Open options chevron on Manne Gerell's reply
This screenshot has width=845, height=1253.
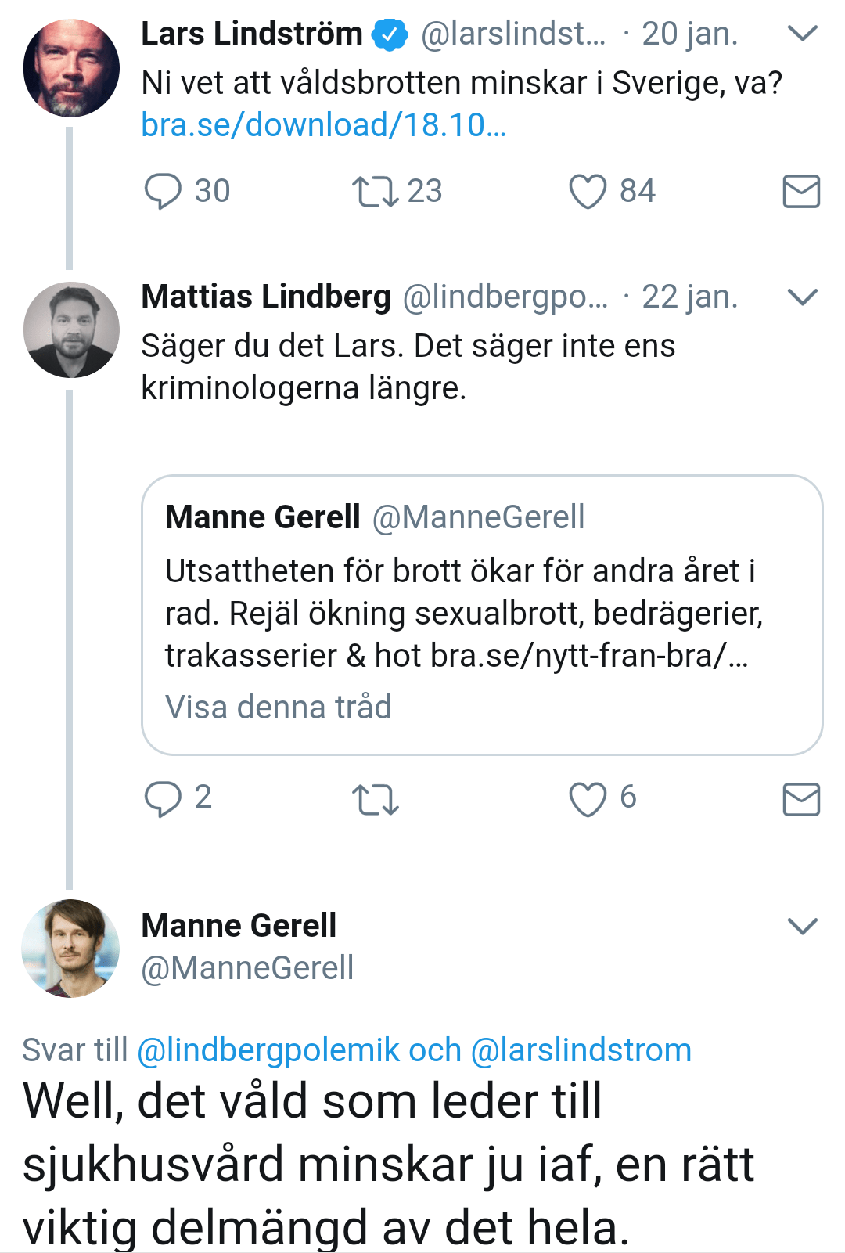point(803,927)
